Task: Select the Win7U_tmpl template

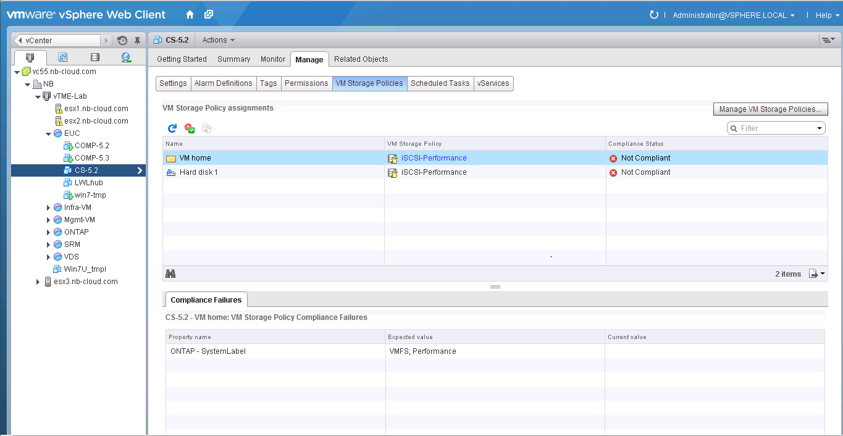Action: pos(85,269)
